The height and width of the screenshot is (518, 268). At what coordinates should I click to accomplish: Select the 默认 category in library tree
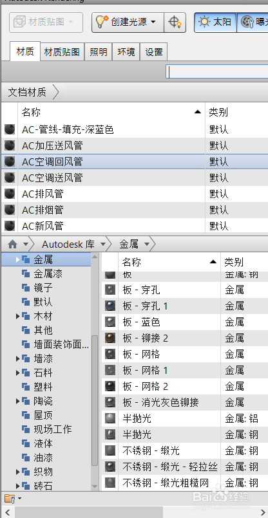(43, 302)
